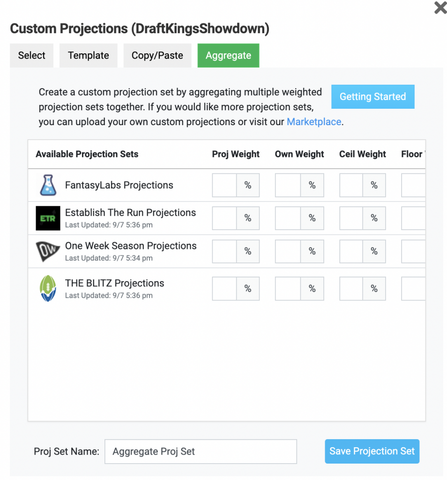Click the Proj Weight column header
The image size is (447, 480).
pyautogui.click(x=236, y=154)
